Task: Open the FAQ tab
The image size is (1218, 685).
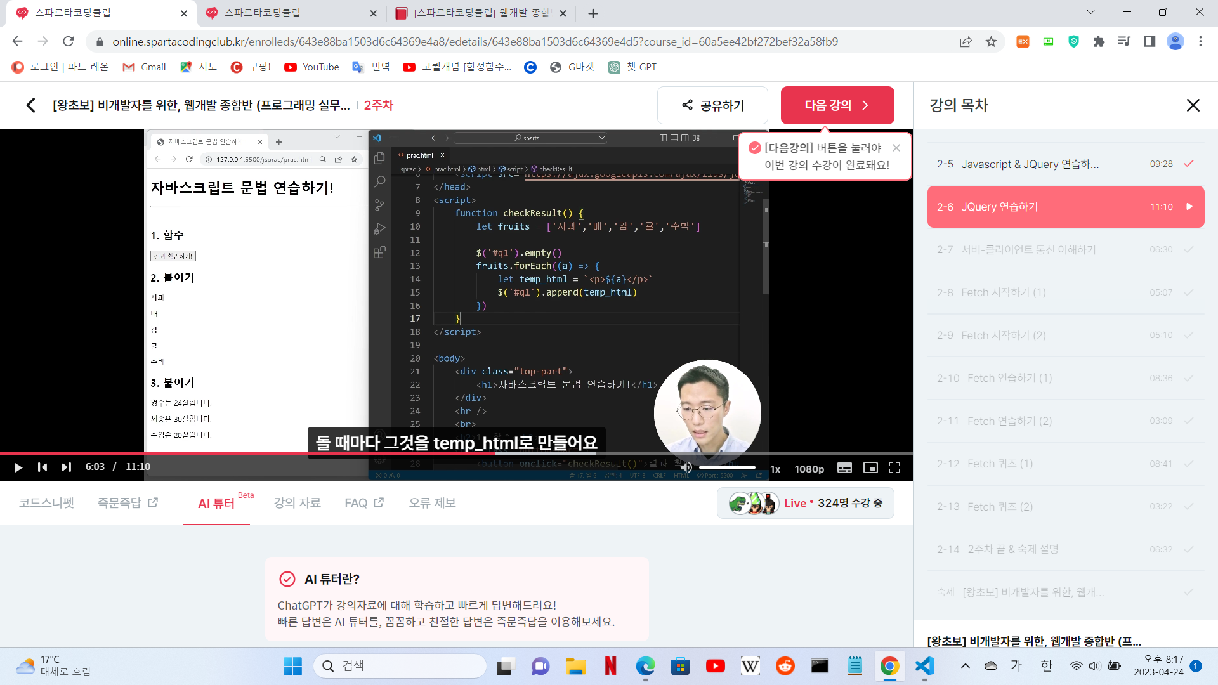Action: pyautogui.click(x=364, y=503)
